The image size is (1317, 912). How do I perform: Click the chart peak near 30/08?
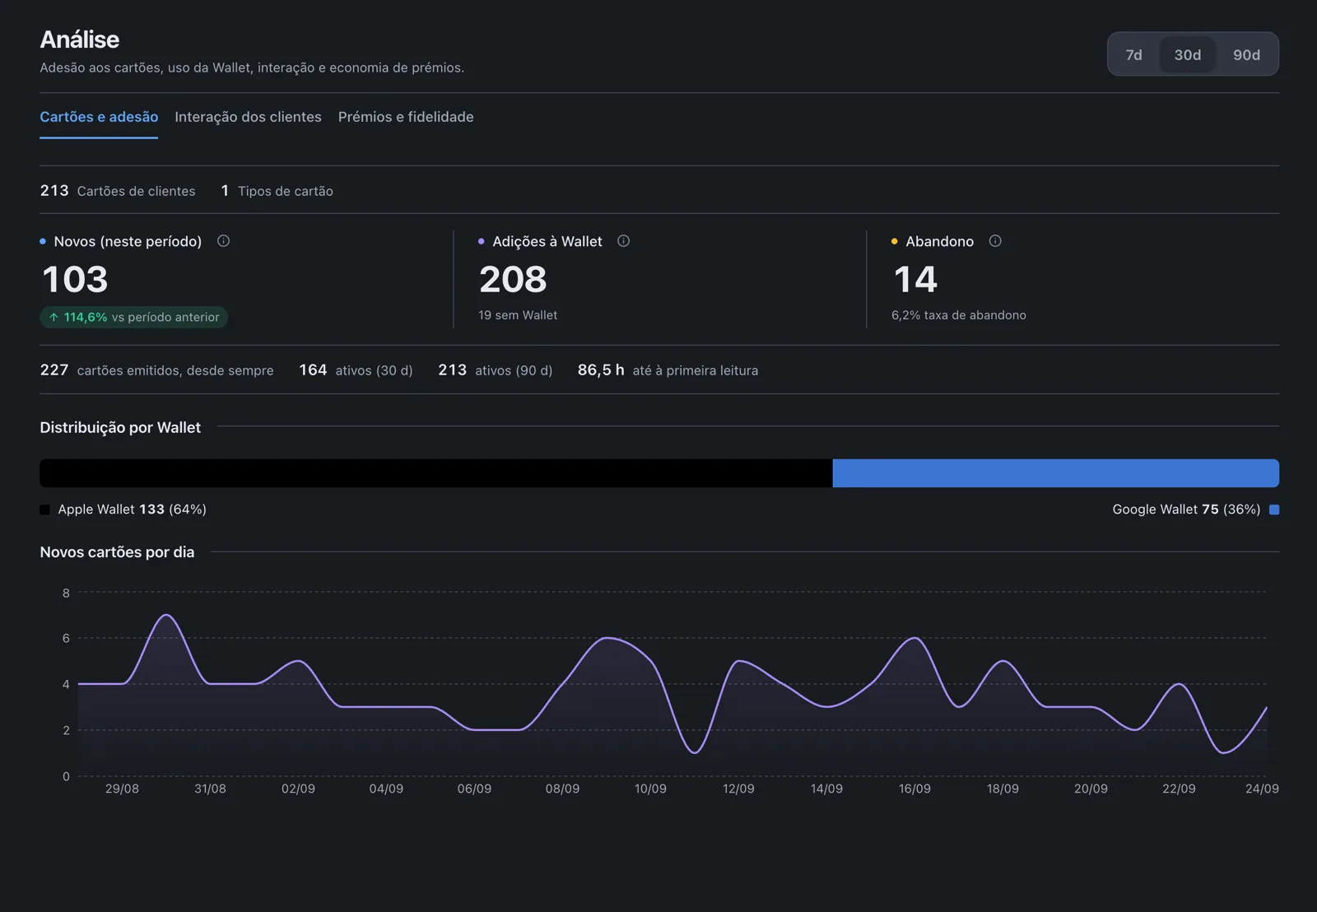[x=167, y=615]
